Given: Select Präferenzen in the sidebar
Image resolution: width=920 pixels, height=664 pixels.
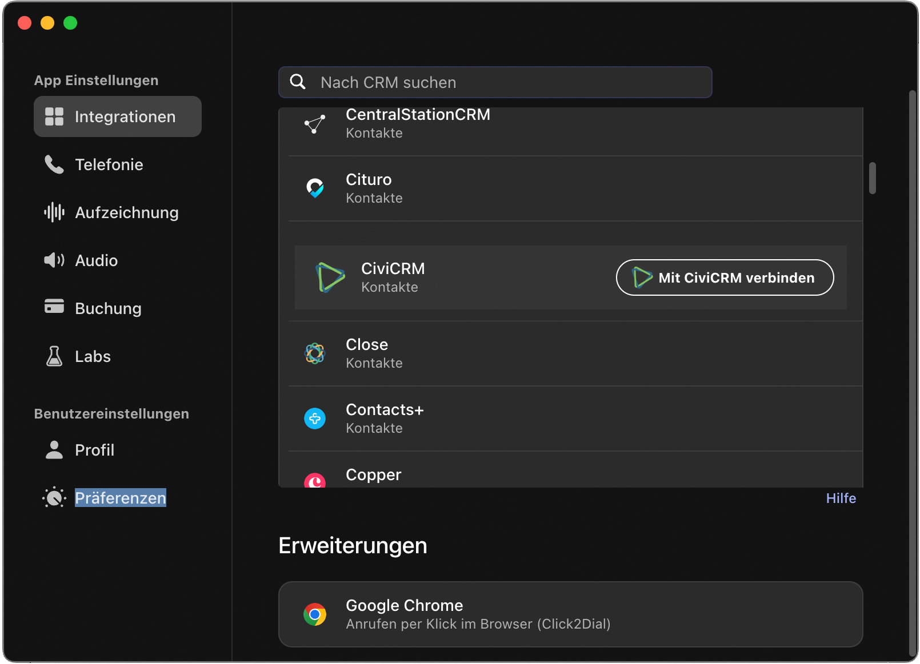Looking at the screenshot, I should 118,498.
